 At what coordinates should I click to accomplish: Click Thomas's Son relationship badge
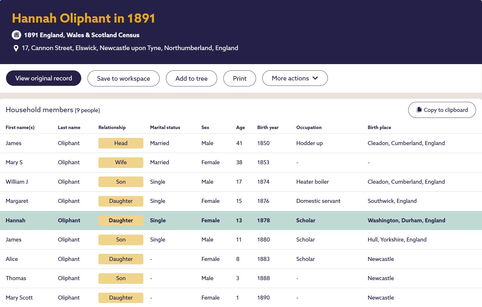click(x=121, y=278)
